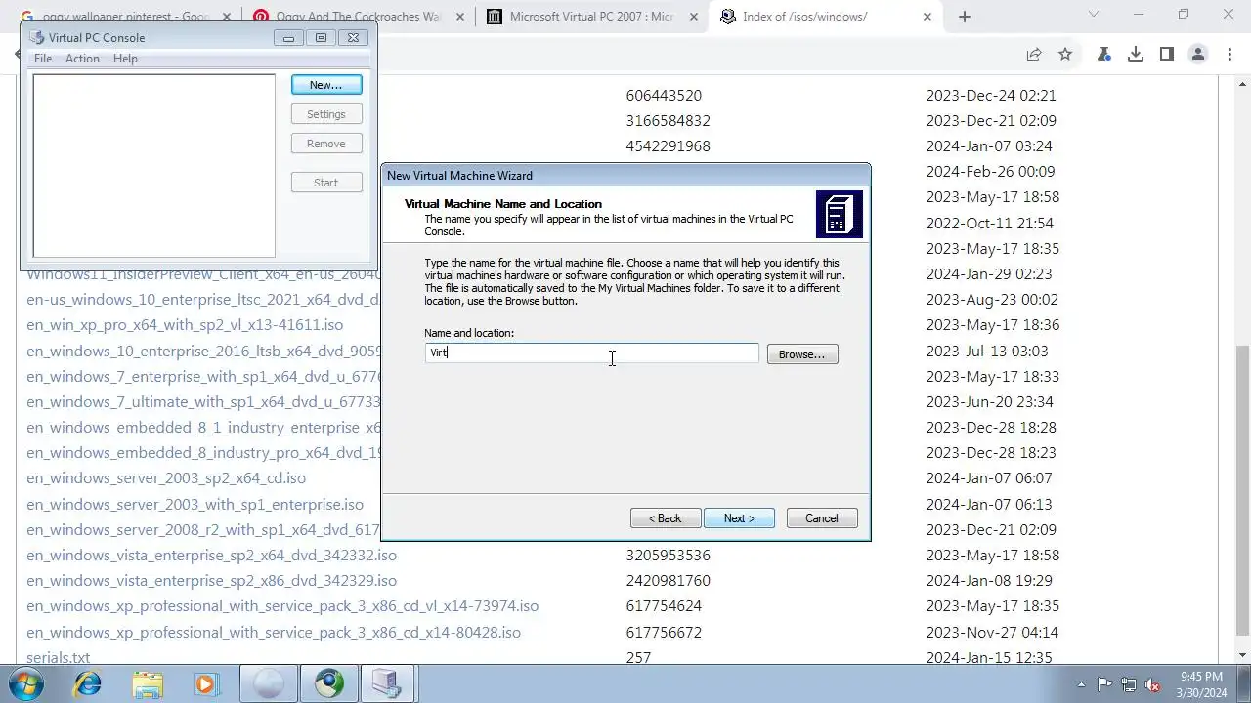
Task: Click Settings button in Virtual PC Console
Action: click(x=326, y=114)
